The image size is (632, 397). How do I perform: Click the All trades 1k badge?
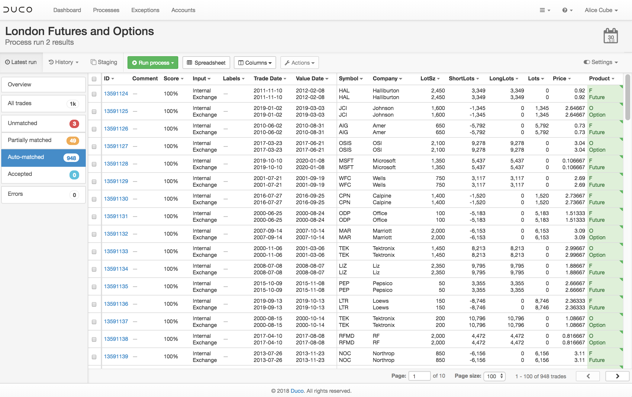click(73, 104)
